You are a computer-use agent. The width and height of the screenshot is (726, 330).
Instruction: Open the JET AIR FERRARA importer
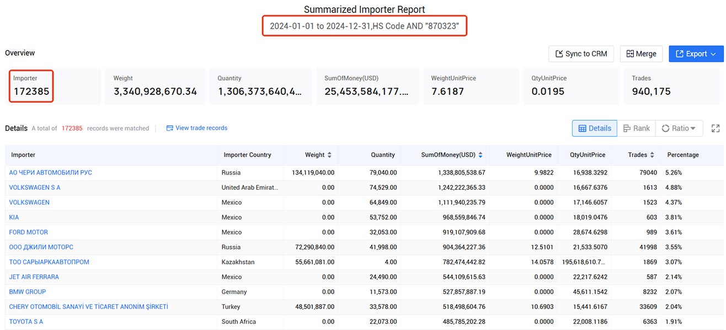tap(34, 277)
